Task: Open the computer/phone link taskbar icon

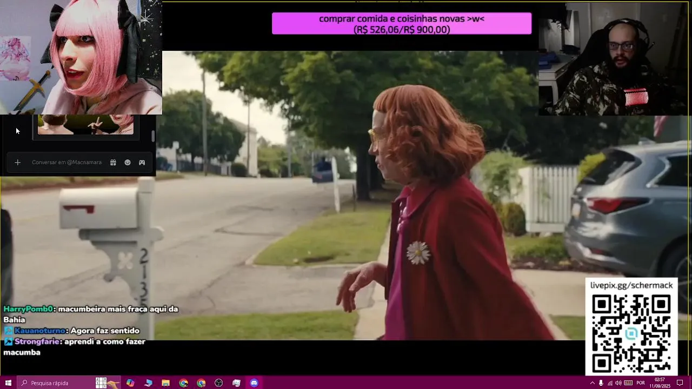Action: pos(148,383)
